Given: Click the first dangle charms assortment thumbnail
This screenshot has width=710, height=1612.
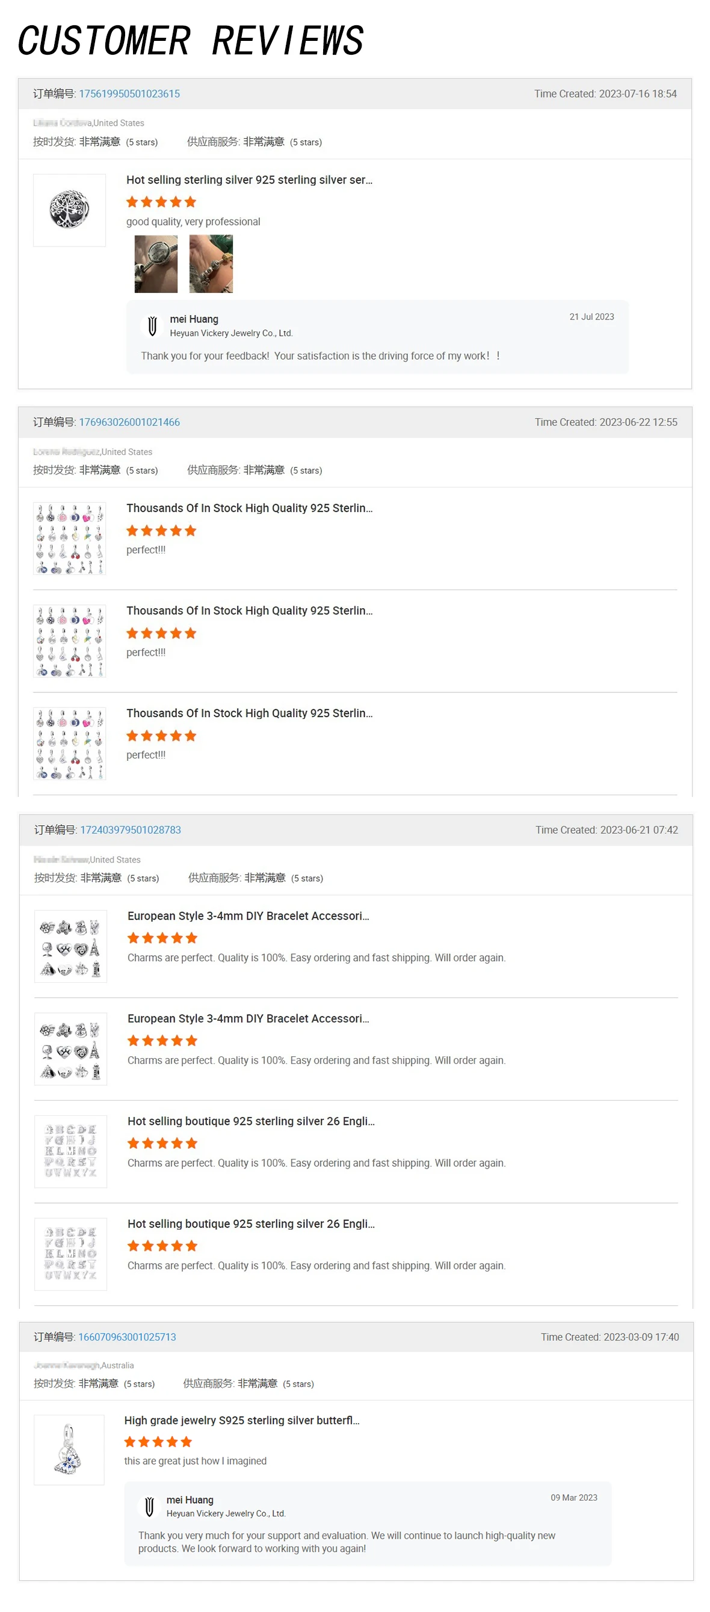Looking at the screenshot, I should (70, 539).
